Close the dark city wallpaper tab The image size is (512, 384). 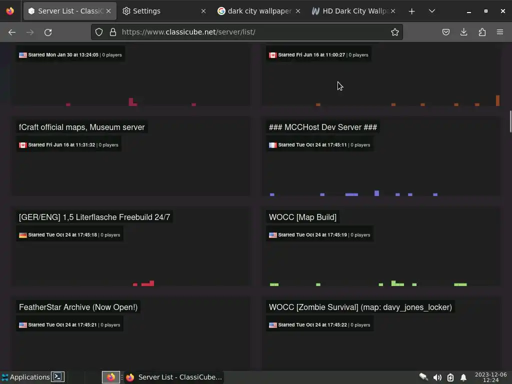coord(298,11)
